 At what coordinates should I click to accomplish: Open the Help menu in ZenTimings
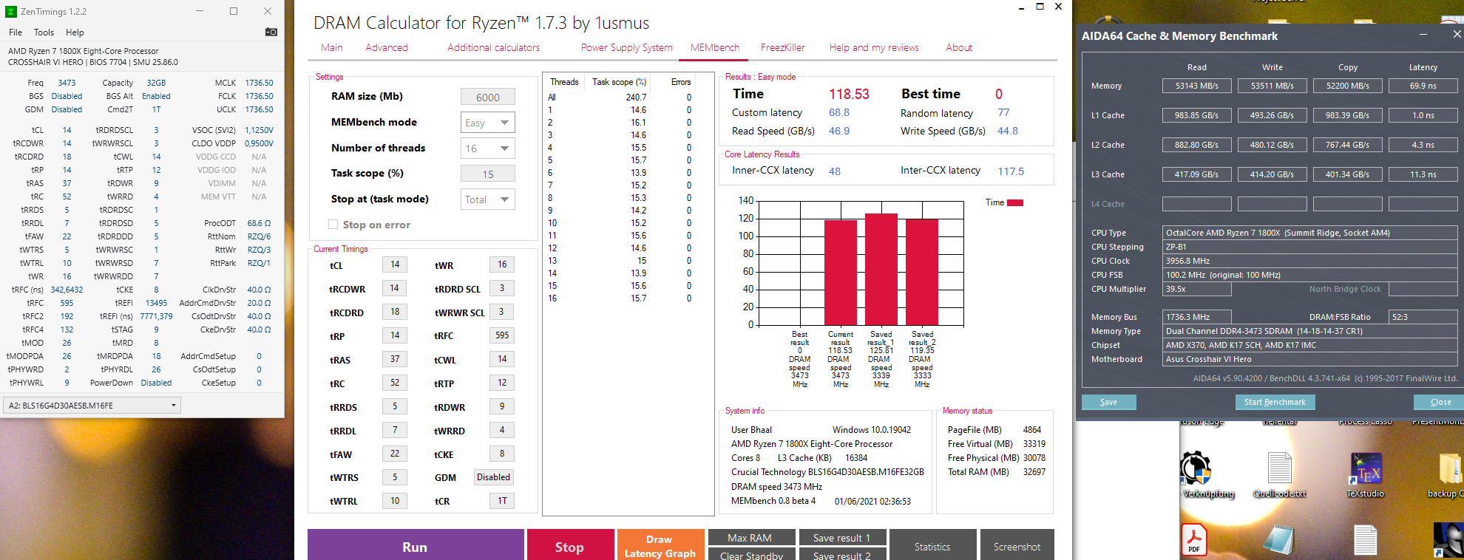75,33
